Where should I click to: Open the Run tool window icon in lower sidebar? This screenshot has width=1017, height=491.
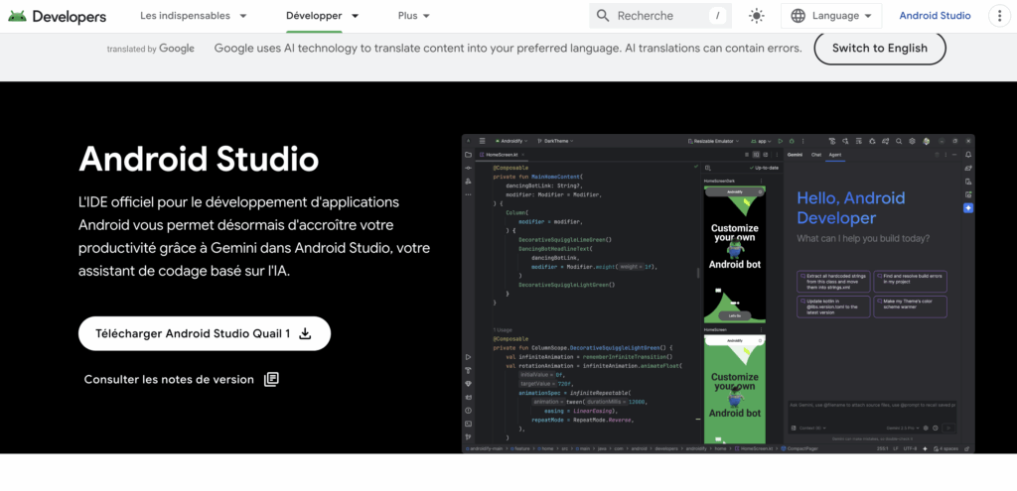(x=468, y=357)
